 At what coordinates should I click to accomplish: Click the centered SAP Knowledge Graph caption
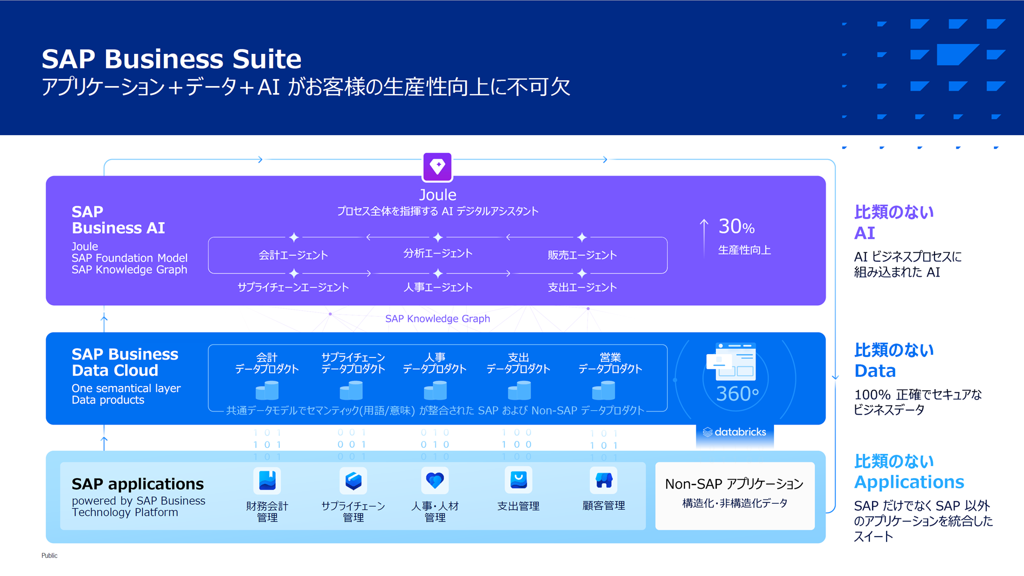click(x=438, y=319)
